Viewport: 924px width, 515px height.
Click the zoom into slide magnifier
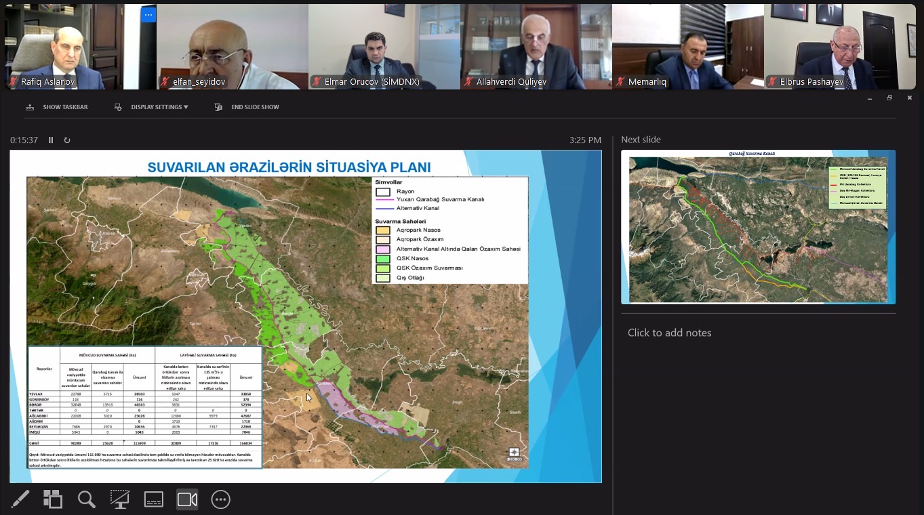86,499
